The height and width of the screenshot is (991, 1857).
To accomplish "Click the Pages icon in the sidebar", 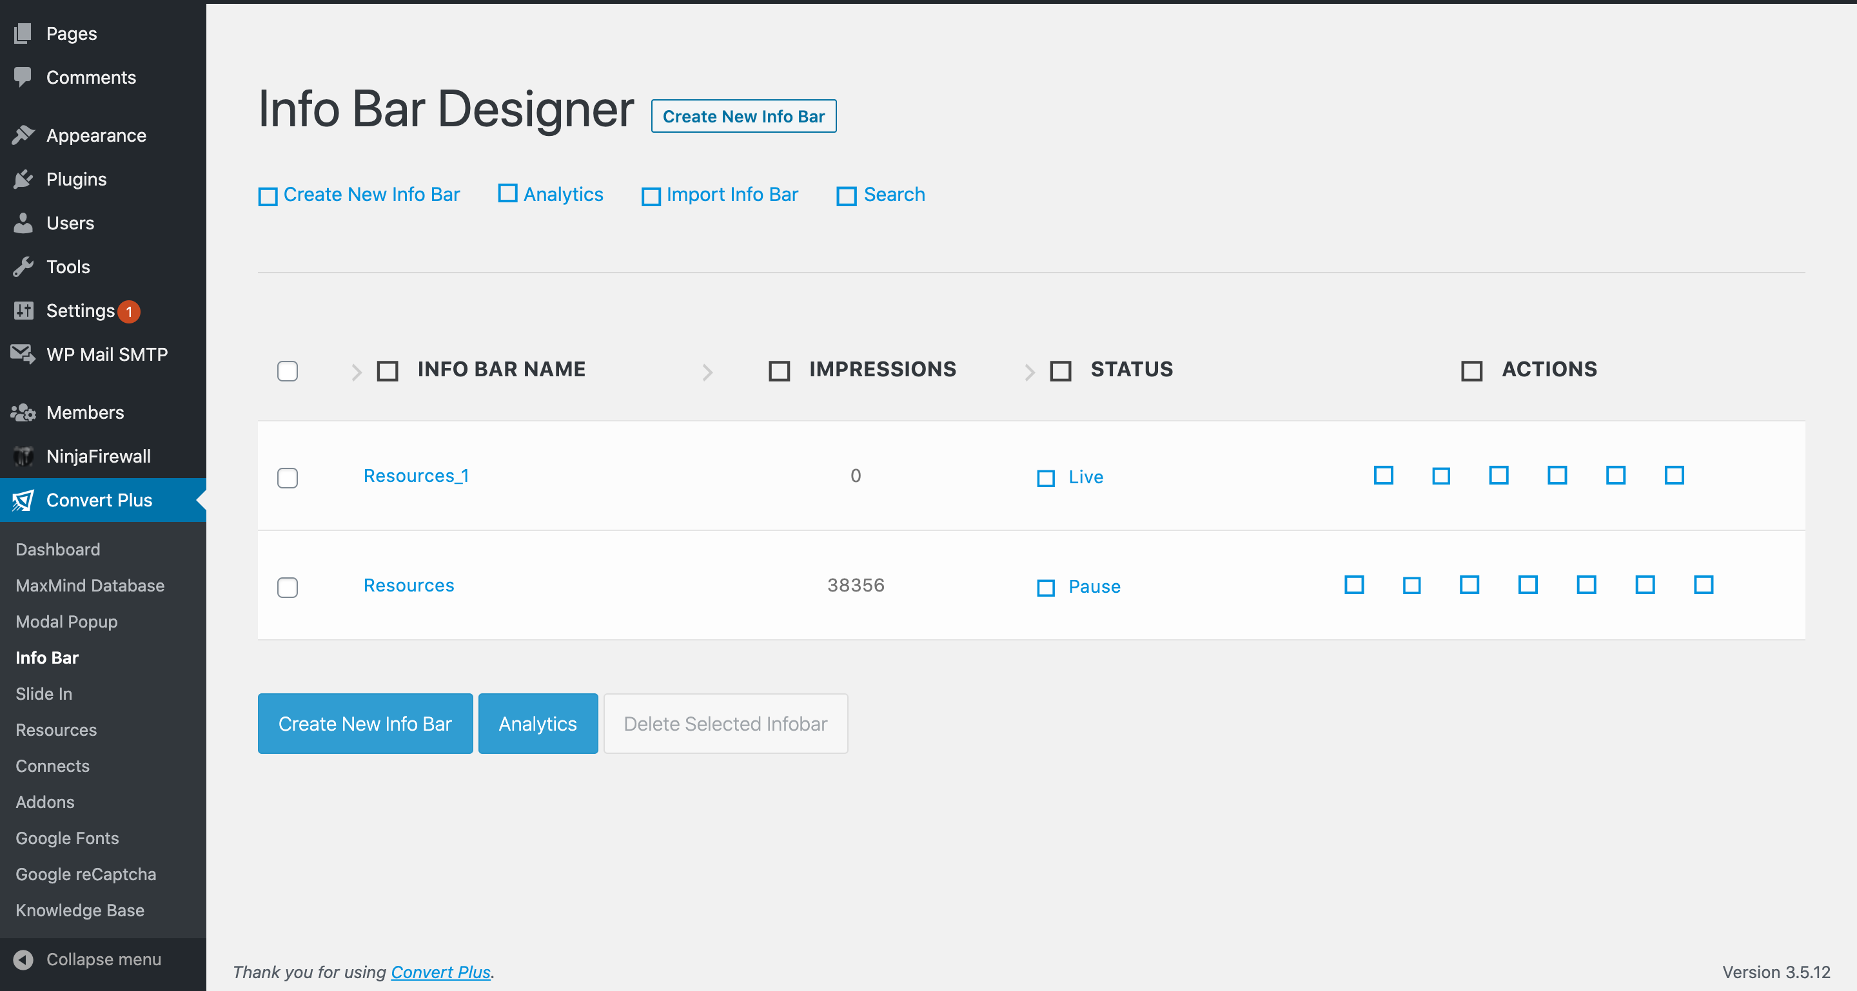I will pyautogui.click(x=23, y=33).
